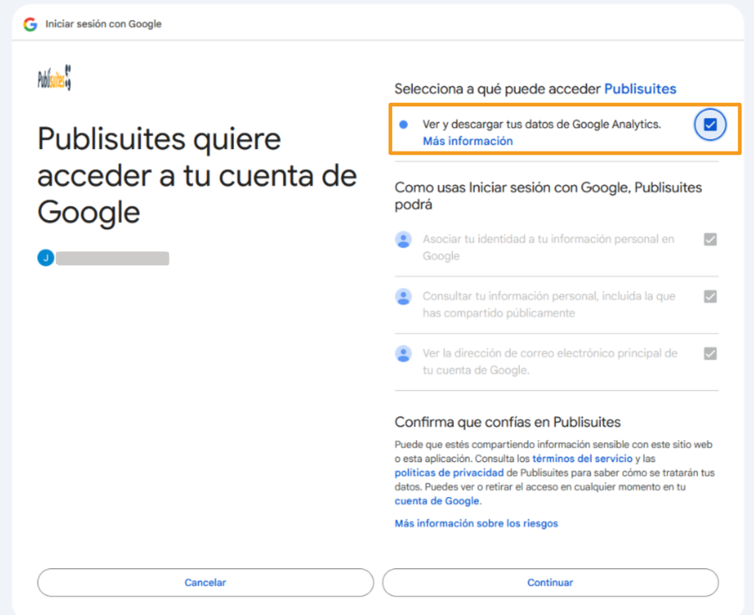Open 'Más información sobre los riesgos' link
Screen dimensions: 754x615
pyautogui.click(x=476, y=523)
